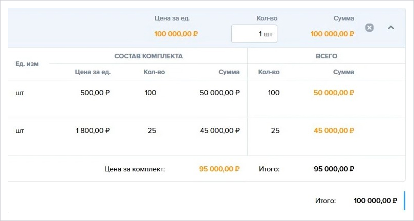Remove the kit with the gray X icon
This screenshot has width=414, height=221.
[369, 28]
